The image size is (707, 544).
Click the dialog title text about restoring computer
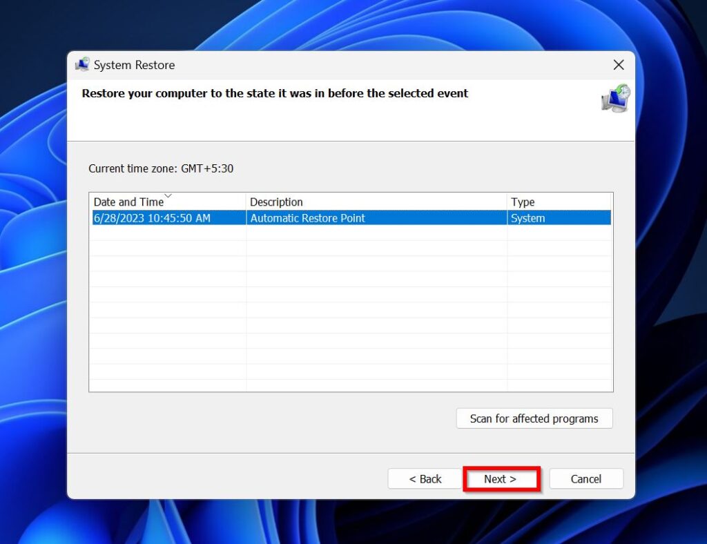(x=274, y=93)
